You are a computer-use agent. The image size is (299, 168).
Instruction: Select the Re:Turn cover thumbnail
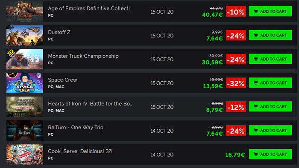pos(25,131)
